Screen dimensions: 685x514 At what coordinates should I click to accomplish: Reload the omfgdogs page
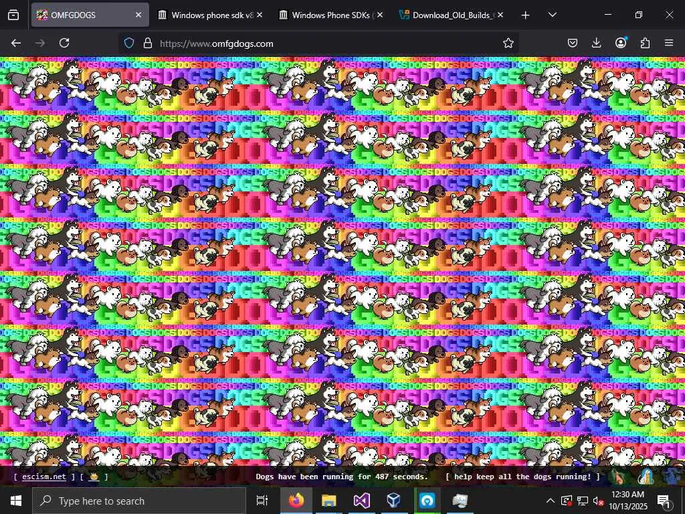(x=64, y=43)
